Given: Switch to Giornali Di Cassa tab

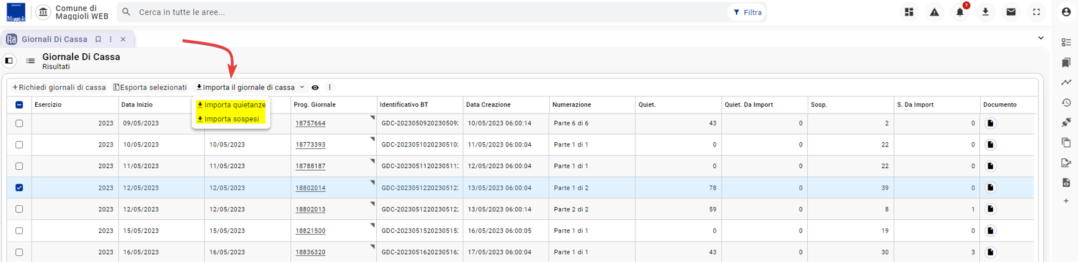Looking at the screenshot, I should (54, 39).
